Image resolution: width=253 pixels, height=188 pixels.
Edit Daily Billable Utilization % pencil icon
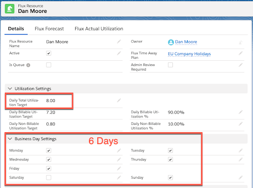coord(241,112)
